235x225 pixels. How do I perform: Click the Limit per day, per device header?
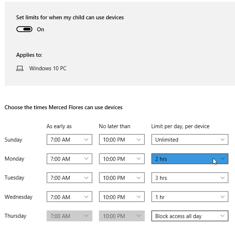coord(180,126)
